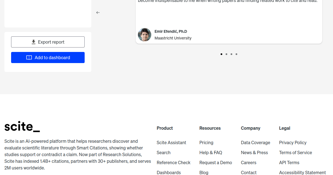Image resolution: width=333 pixels, height=175 pixels.
Task: Open the Careers page
Action: tap(248, 162)
